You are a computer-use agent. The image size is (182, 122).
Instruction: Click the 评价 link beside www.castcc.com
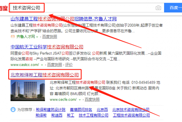69,65
